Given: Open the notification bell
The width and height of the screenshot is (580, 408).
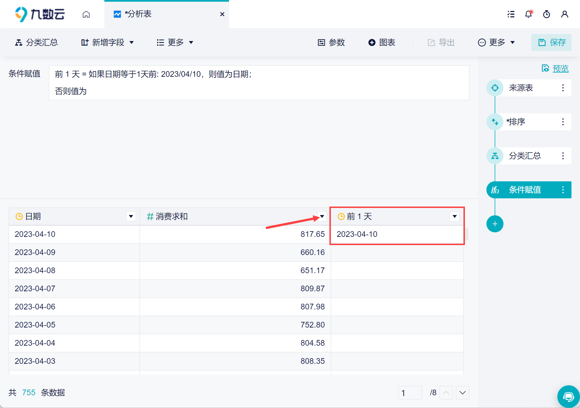Looking at the screenshot, I should coord(528,14).
